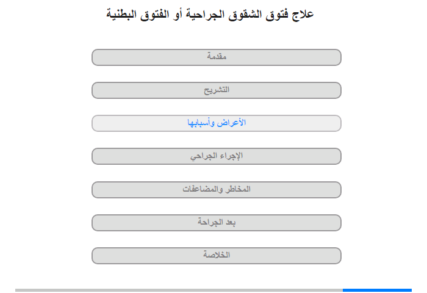Viewport: 427px width, 293px height.
Task: Click the المخاطر والمضاعفات gray button
Action: [x=216, y=189]
